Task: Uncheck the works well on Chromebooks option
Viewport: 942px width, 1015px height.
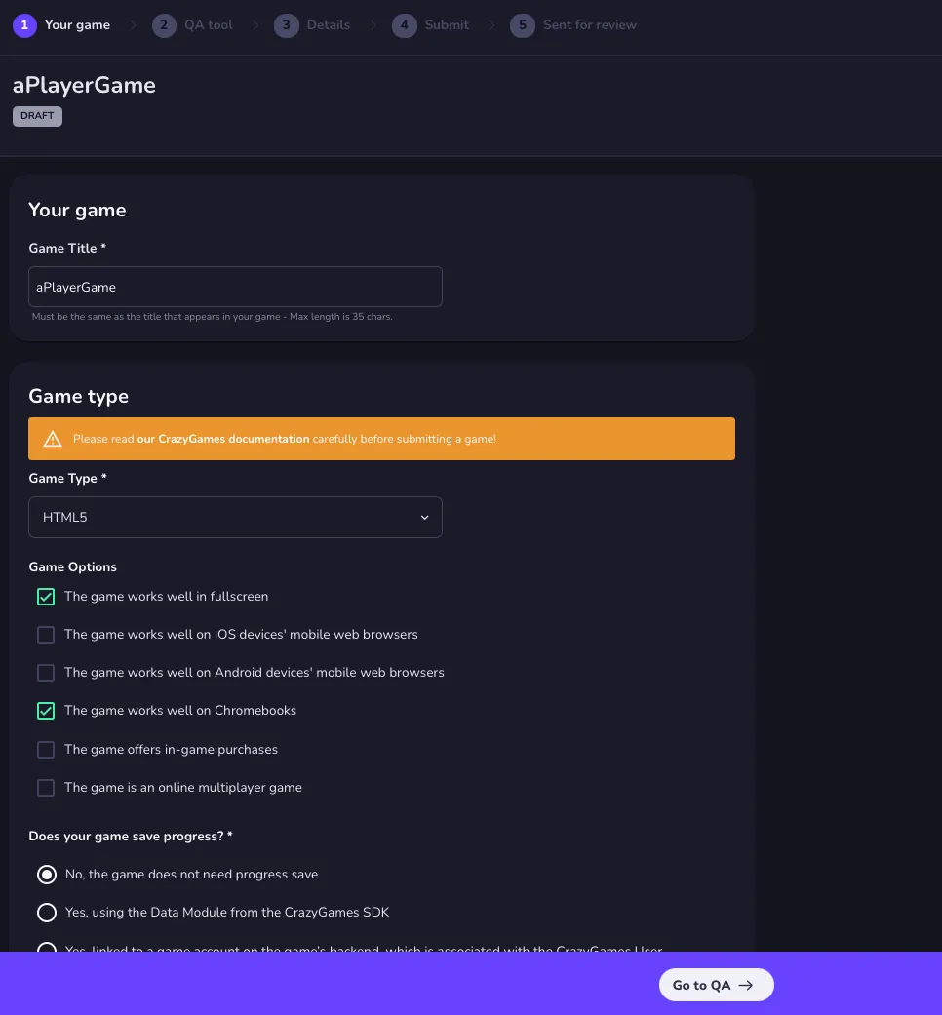Action: 45,710
